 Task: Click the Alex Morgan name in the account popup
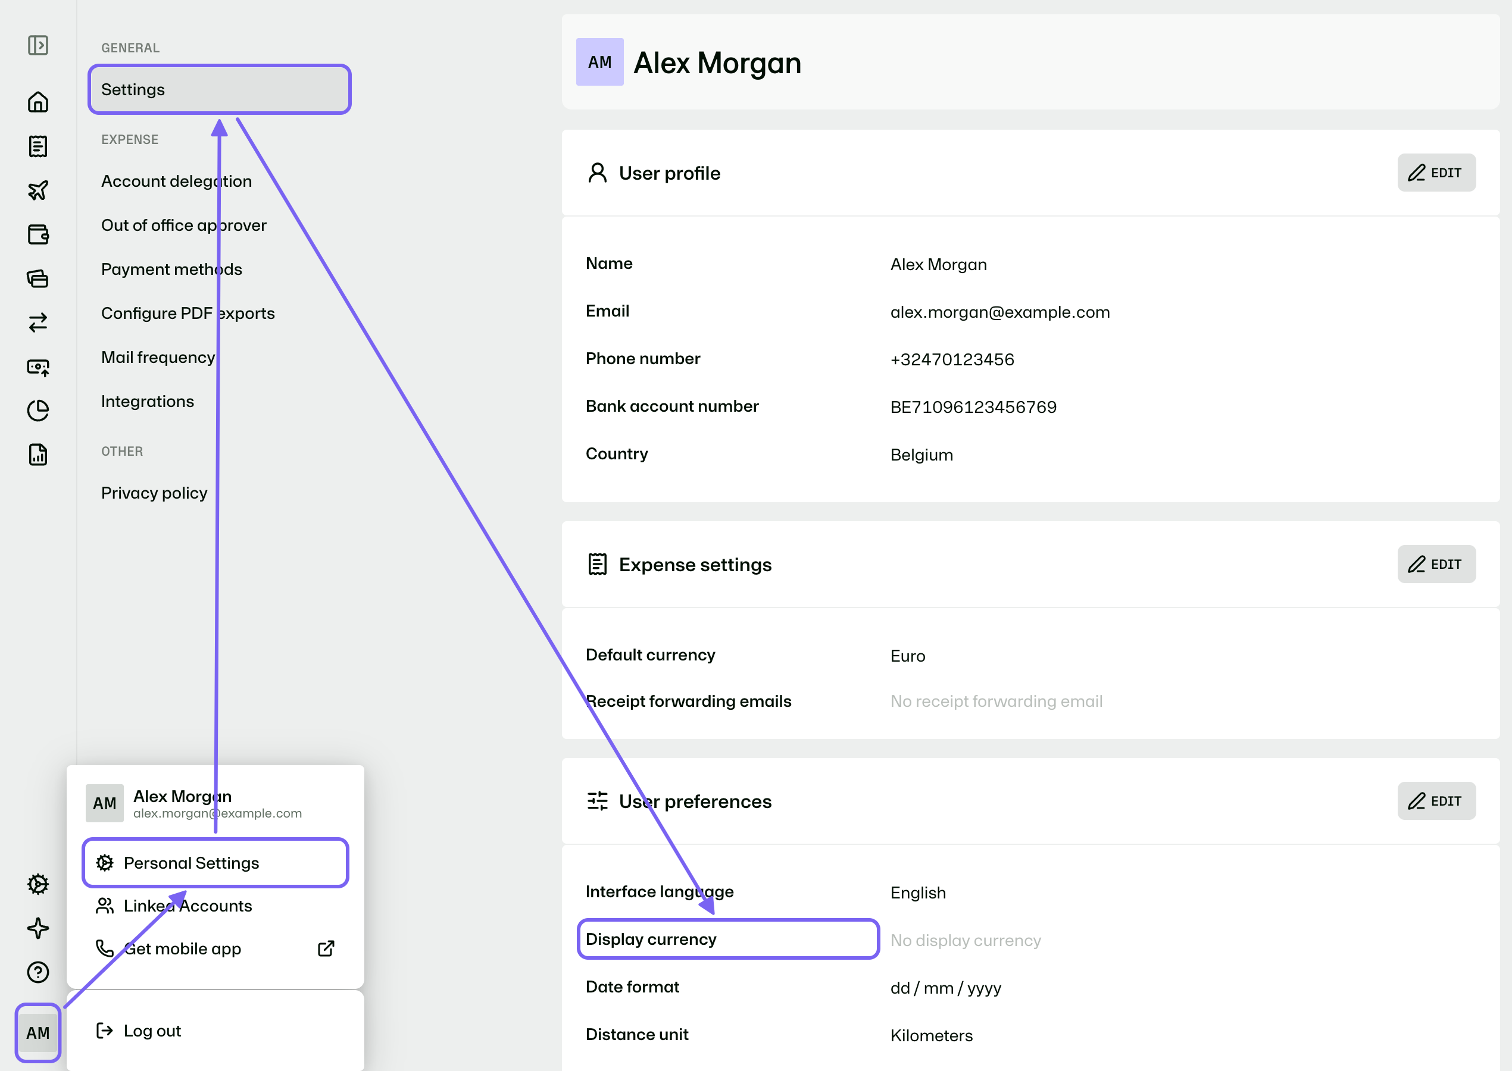point(182,796)
